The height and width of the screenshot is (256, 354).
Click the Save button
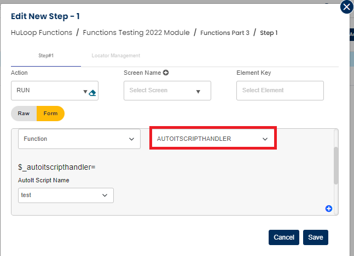[315, 237]
